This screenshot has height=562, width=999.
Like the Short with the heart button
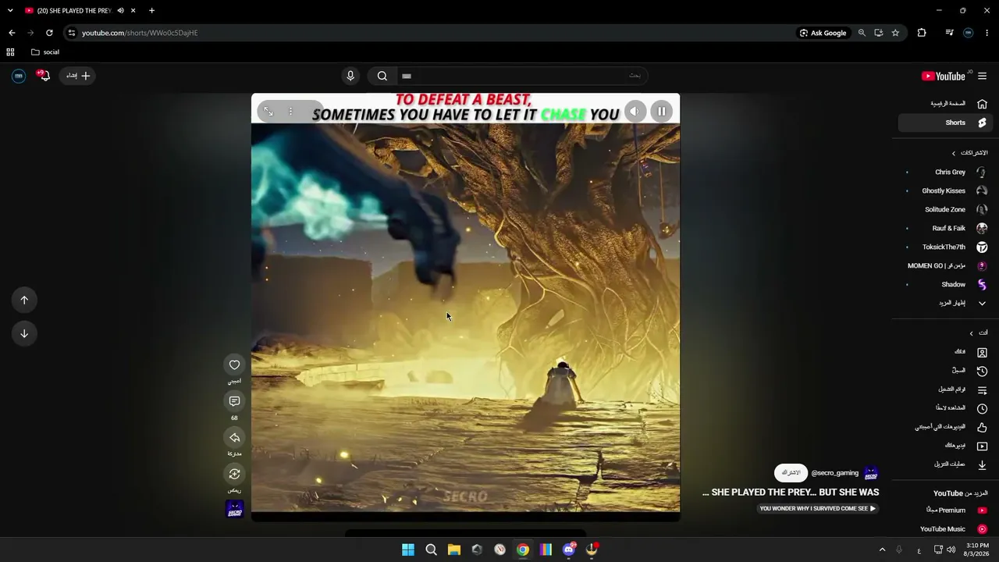[x=234, y=365]
